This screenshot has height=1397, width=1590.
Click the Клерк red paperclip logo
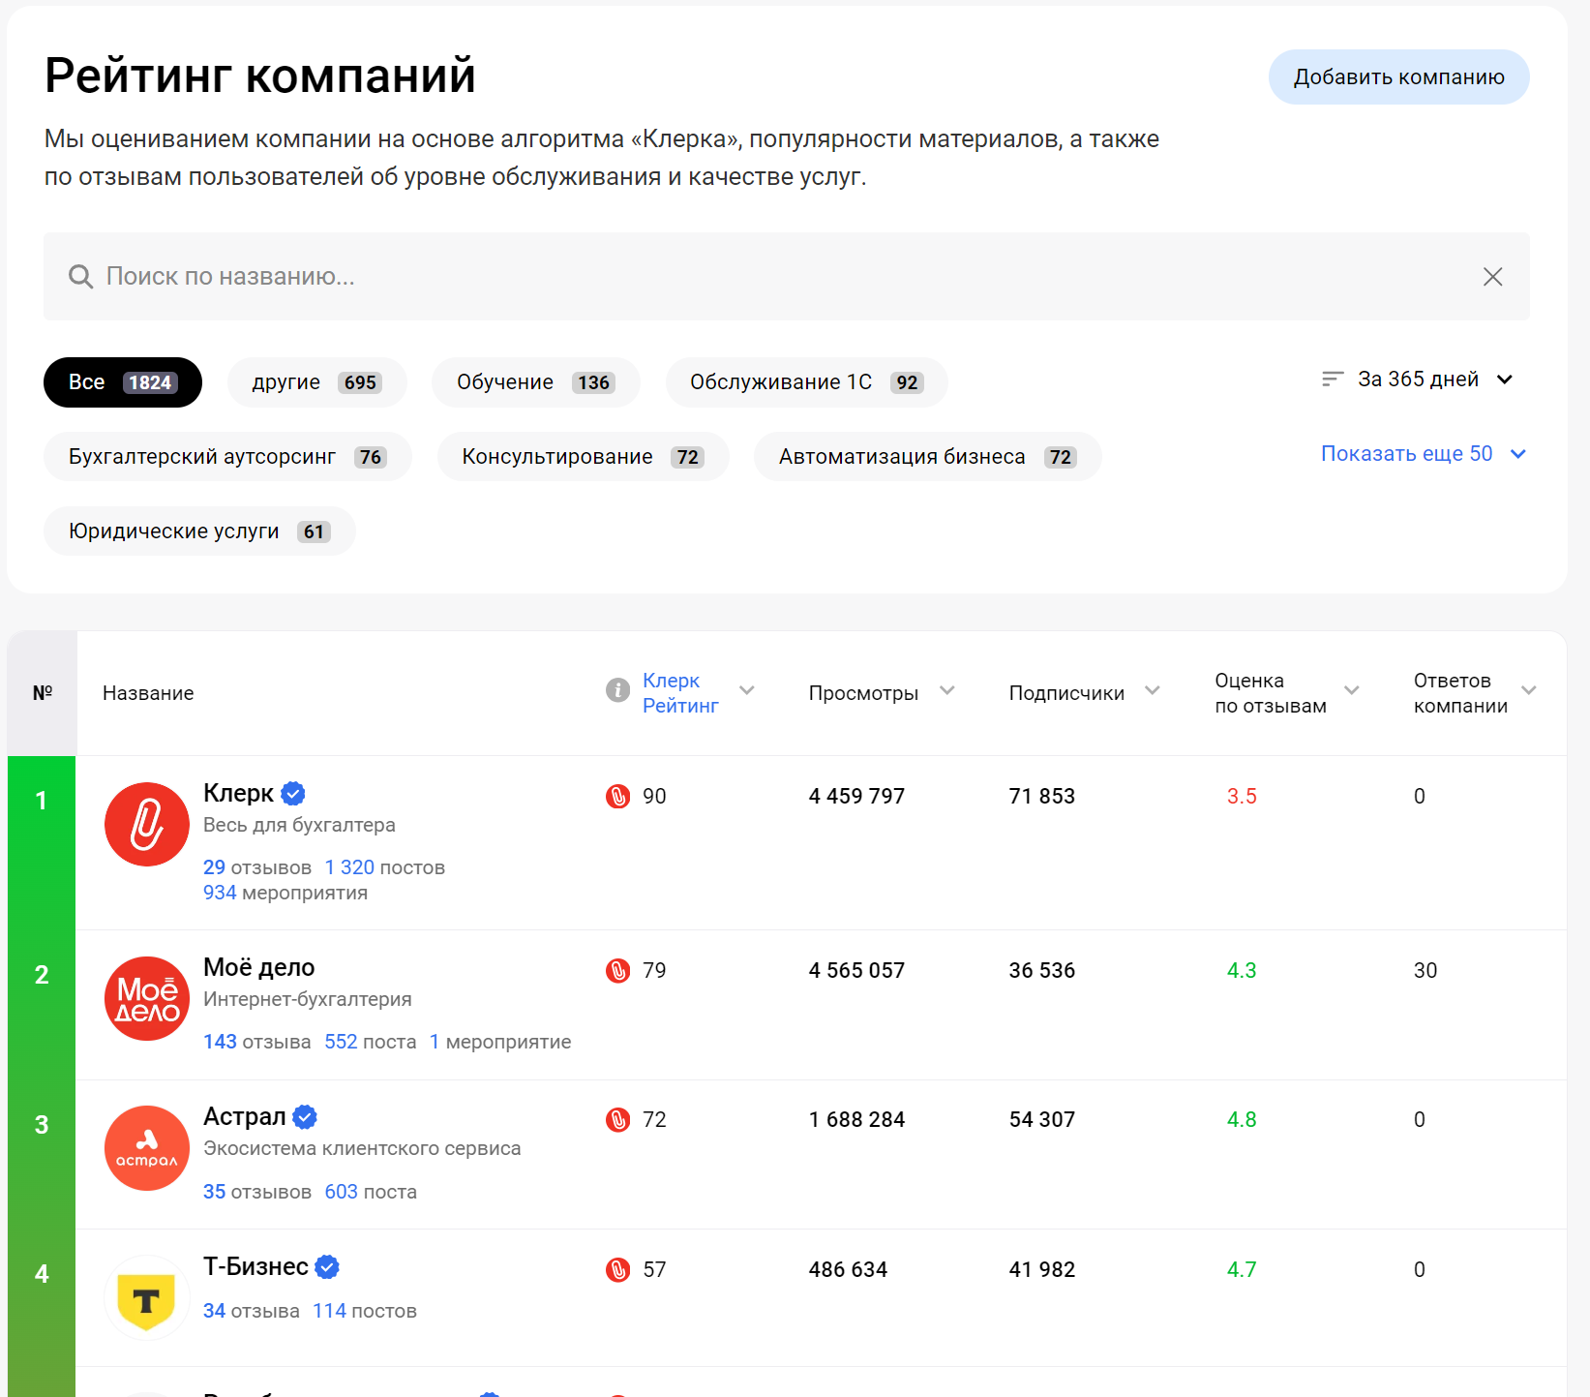(146, 825)
